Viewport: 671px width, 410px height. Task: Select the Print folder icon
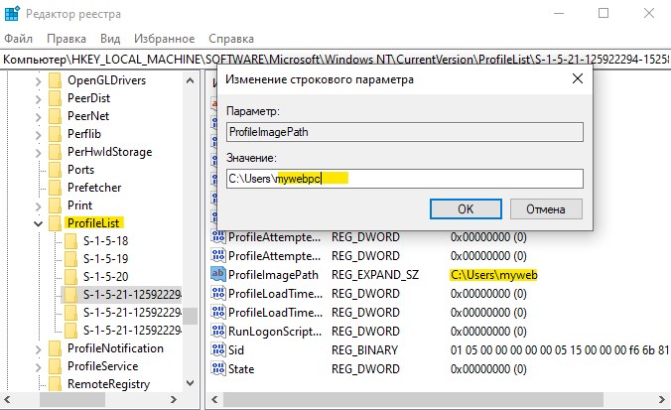coord(56,205)
